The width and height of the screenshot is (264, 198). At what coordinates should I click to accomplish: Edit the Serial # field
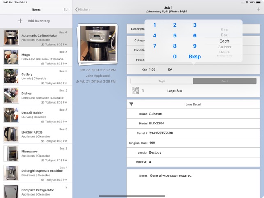click(x=193, y=133)
